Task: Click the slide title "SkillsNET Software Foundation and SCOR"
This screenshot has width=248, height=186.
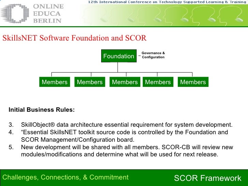Action: tap(74, 38)
